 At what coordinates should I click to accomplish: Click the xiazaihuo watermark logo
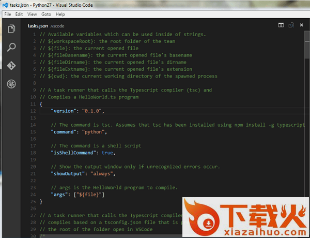coord(246,217)
